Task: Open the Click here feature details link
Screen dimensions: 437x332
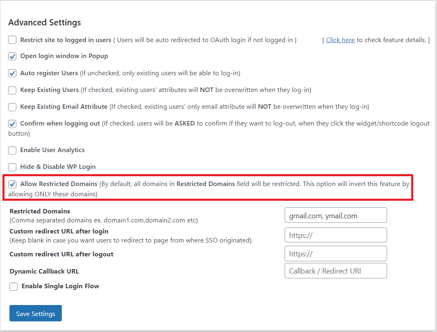Action: pos(340,40)
